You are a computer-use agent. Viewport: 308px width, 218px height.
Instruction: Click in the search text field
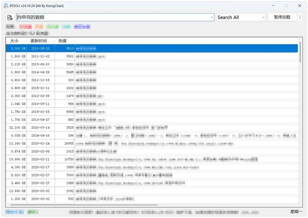pos(112,17)
